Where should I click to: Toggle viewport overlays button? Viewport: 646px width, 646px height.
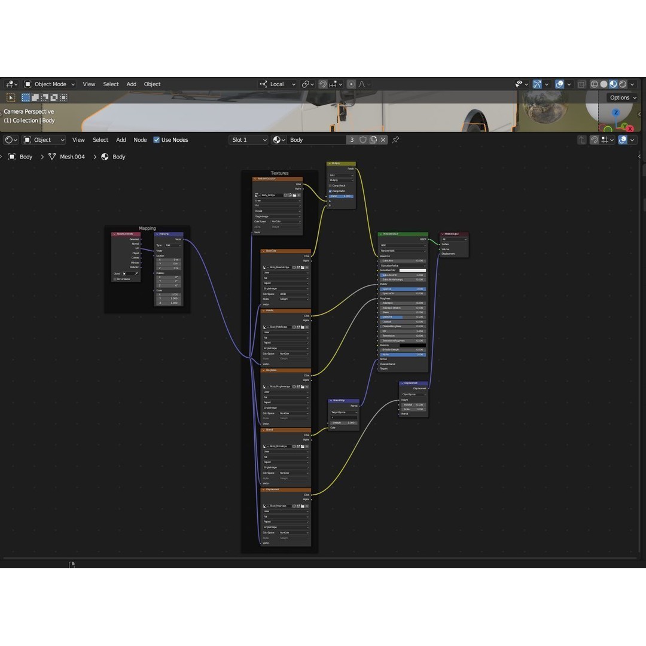click(x=559, y=84)
